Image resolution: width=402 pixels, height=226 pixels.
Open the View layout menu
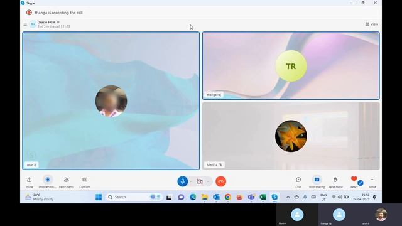pyautogui.click(x=371, y=24)
